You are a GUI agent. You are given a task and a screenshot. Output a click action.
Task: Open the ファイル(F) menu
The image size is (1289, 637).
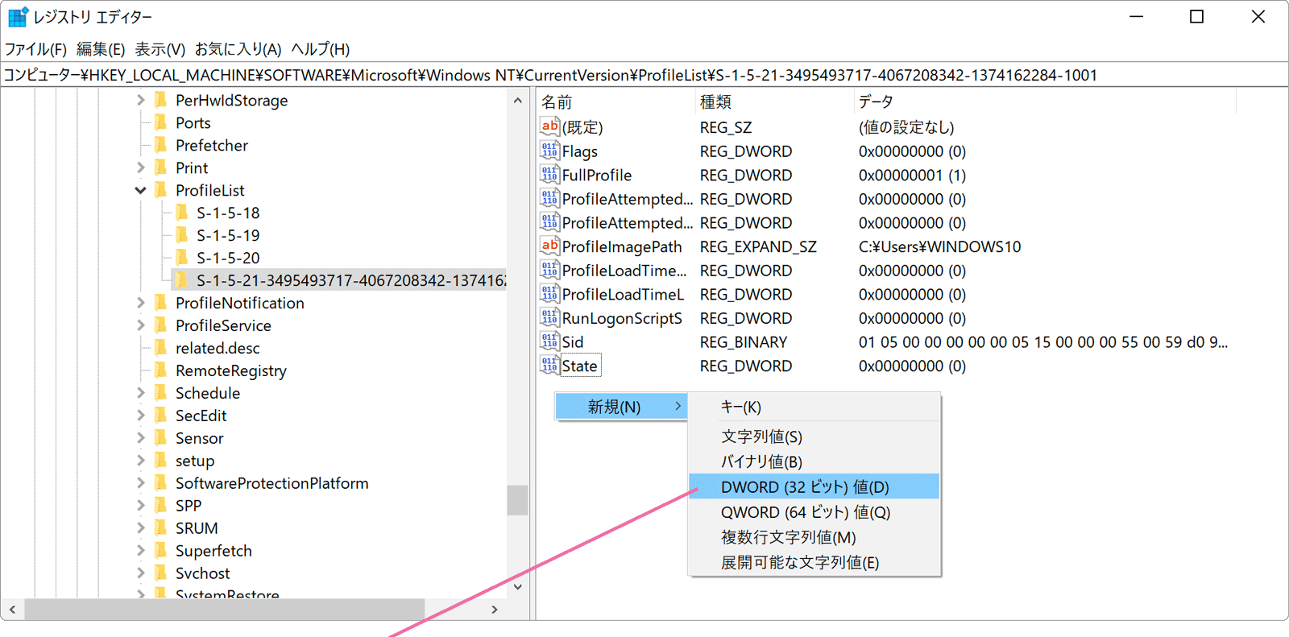click(x=35, y=49)
